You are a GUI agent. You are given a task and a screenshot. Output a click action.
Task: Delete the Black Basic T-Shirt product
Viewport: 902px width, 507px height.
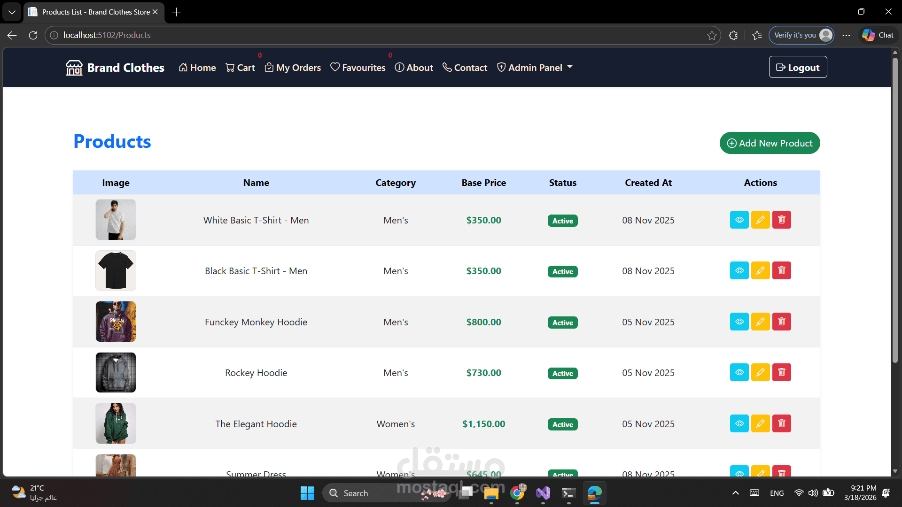pos(781,270)
